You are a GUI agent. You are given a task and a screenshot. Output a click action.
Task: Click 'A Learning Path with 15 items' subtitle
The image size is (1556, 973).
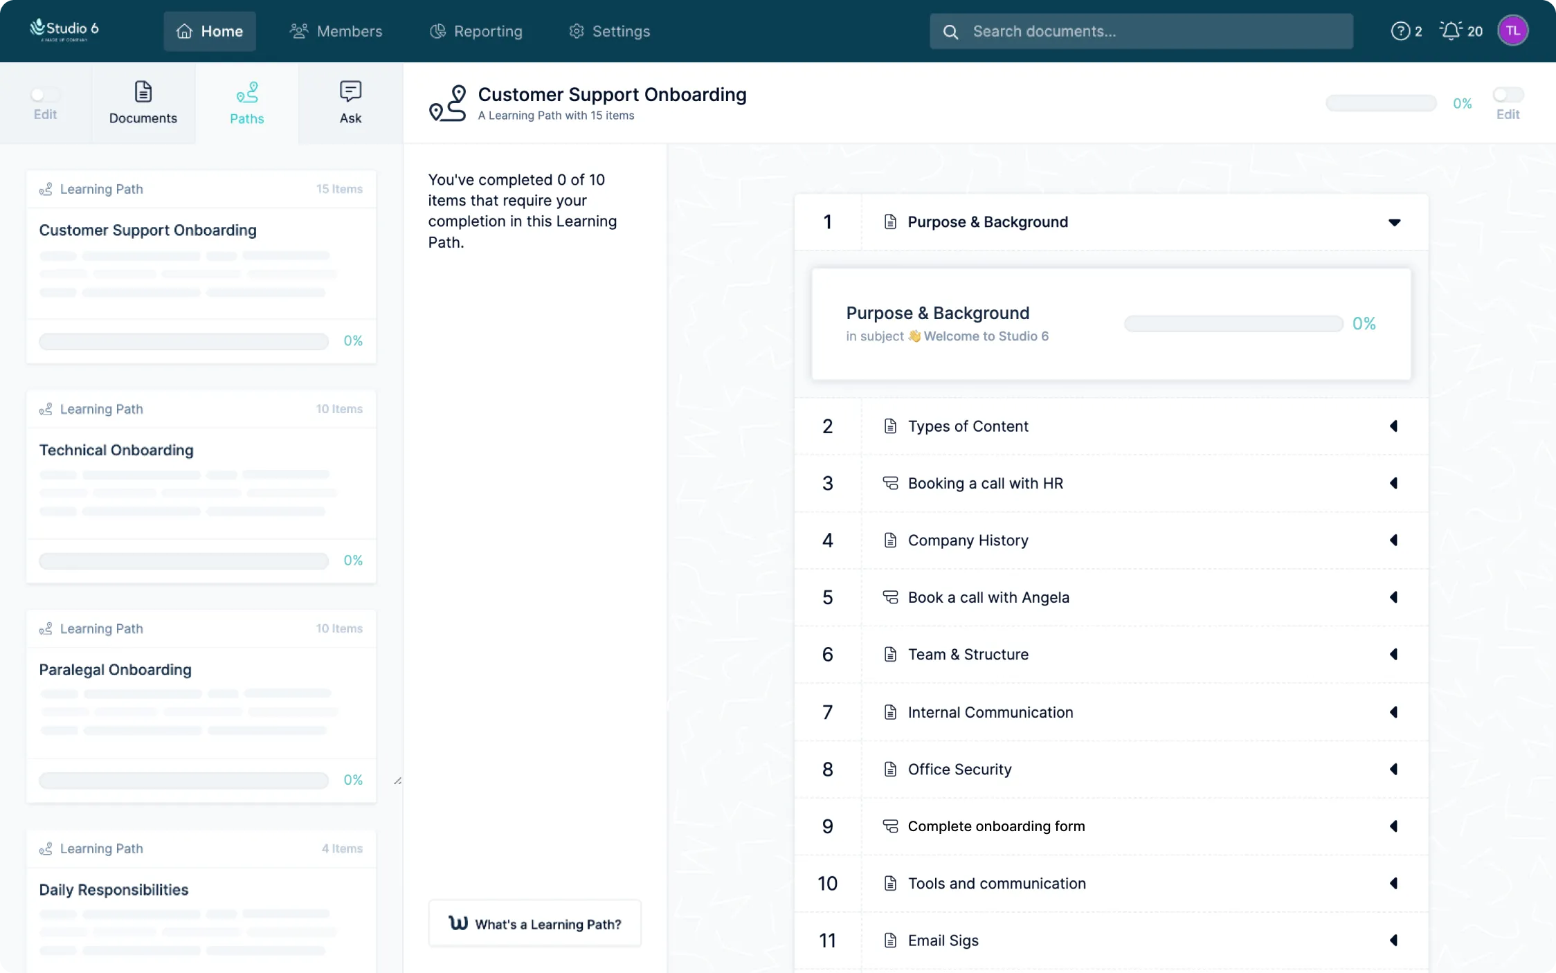click(x=556, y=116)
